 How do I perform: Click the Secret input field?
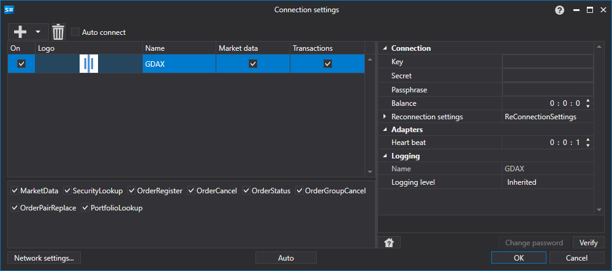pyautogui.click(x=548, y=76)
